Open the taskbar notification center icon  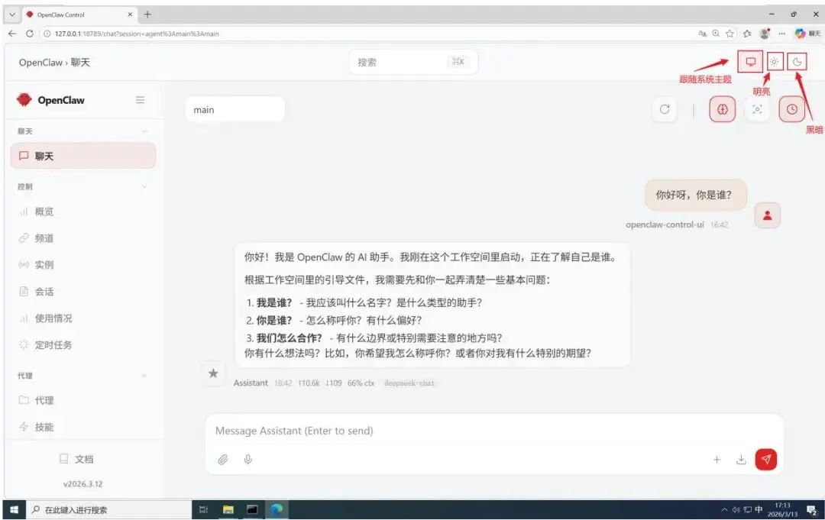coord(811,509)
